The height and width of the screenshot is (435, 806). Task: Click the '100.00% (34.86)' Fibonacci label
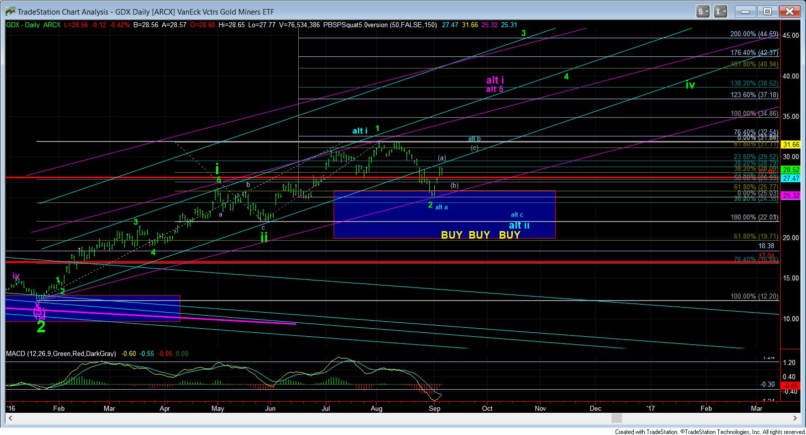coord(754,114)
